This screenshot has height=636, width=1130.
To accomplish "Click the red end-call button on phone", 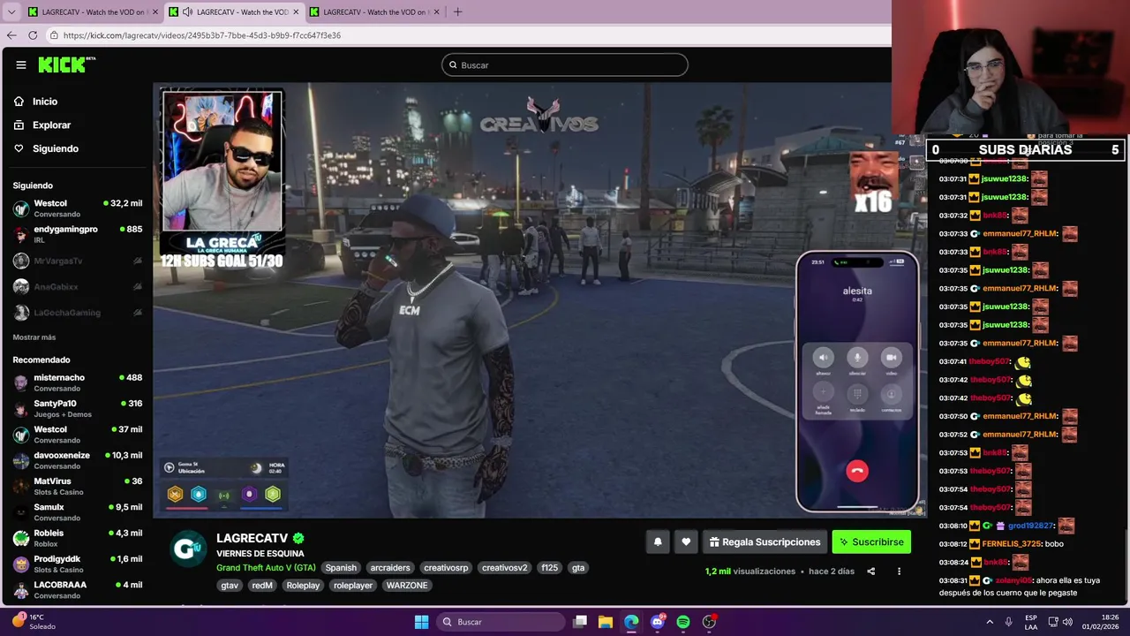I will pos(856,471).
